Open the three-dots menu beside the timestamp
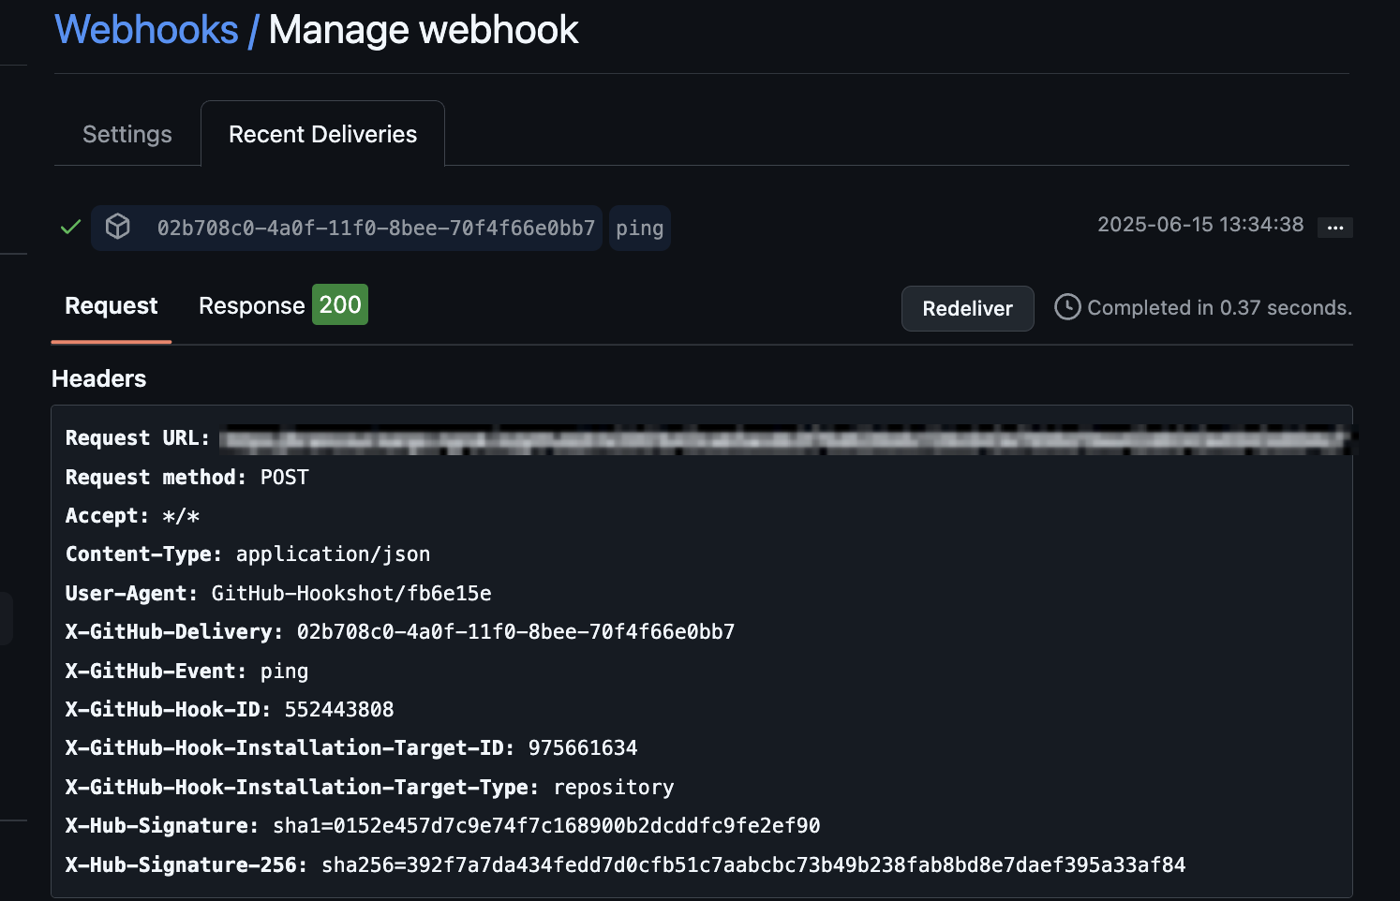The height and width of the screenshot is (901, 1400). click(x=1334, y=228)
